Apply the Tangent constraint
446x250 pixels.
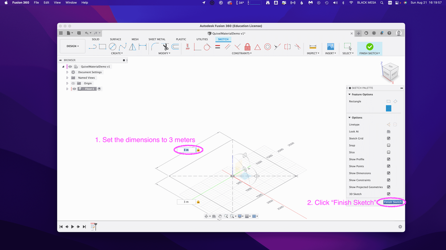coord(207,47)
